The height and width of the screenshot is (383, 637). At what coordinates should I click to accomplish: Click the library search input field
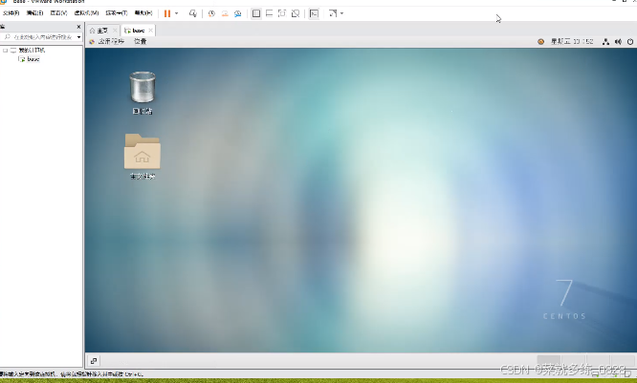[x=39, y=37]
